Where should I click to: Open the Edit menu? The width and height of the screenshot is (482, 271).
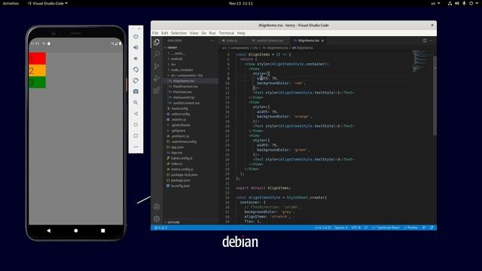[165, 33]
